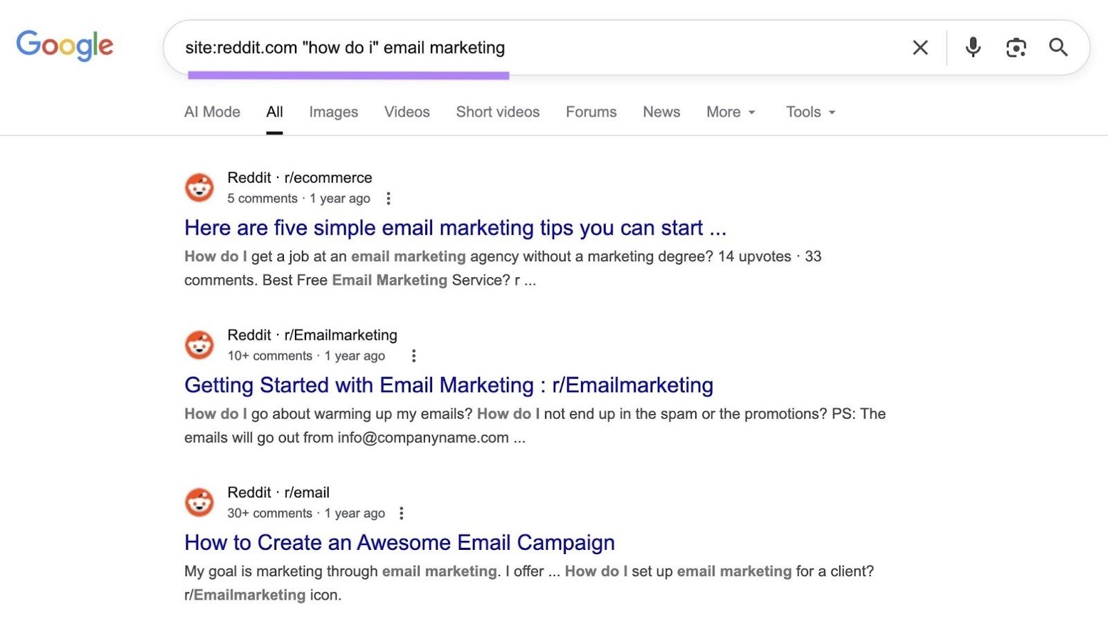Viewport: 1108px width, 624px height.
Task: Activate voice search via the microphone icon
Action: [972, 47]
